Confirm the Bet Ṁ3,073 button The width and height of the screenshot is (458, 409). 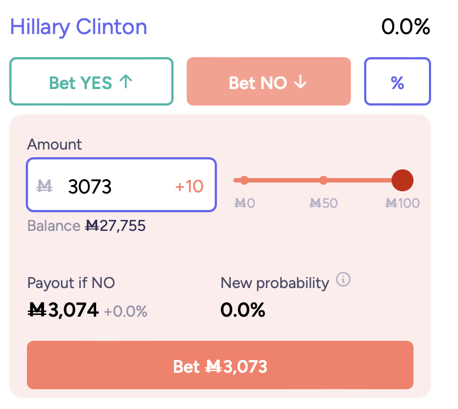click(x=220, y=365)
